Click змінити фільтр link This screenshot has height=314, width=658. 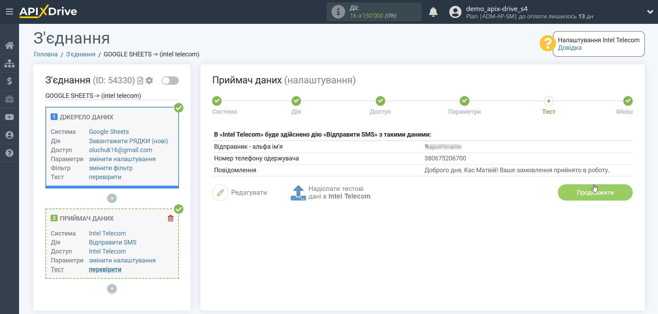[111, 168]
